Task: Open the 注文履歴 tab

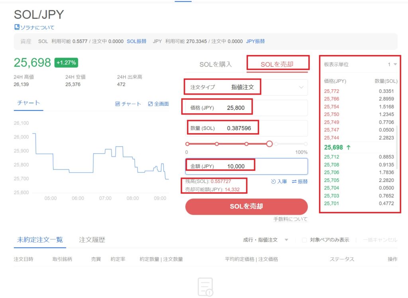Action: click(92, 240)
